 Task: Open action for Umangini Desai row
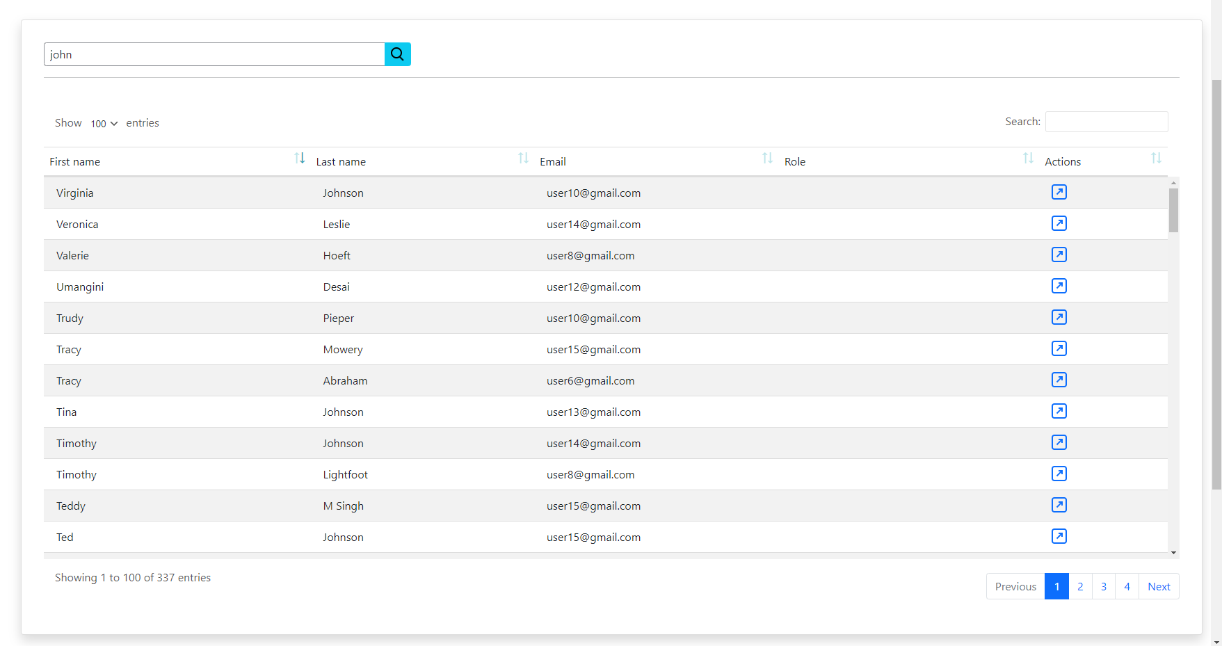click(x=1059, y=286)
